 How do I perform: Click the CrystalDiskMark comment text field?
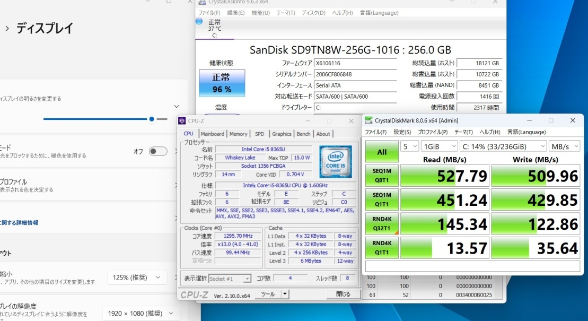click(472, 266)
